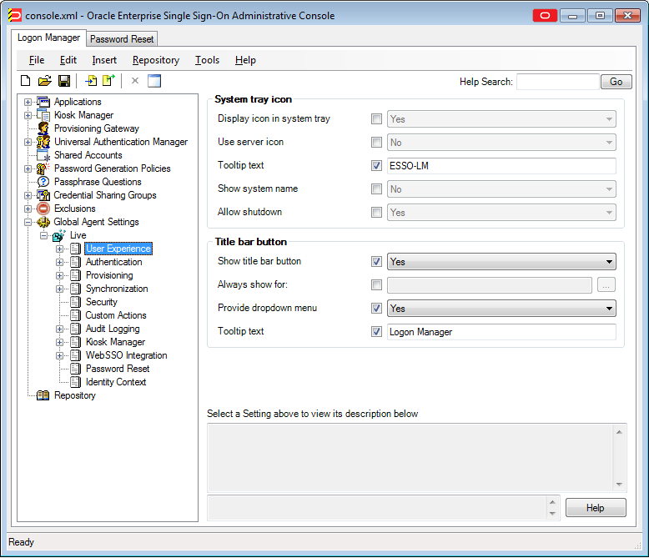Click the Repository book icon
The width and height of the screenshot is (649, 558).
tap(43, 395)
